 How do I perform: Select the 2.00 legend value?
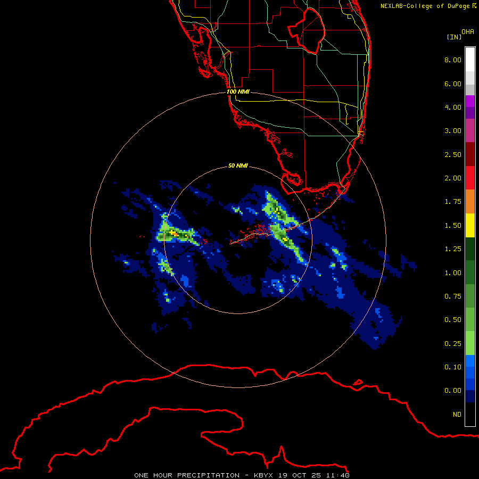click(453, 178)
